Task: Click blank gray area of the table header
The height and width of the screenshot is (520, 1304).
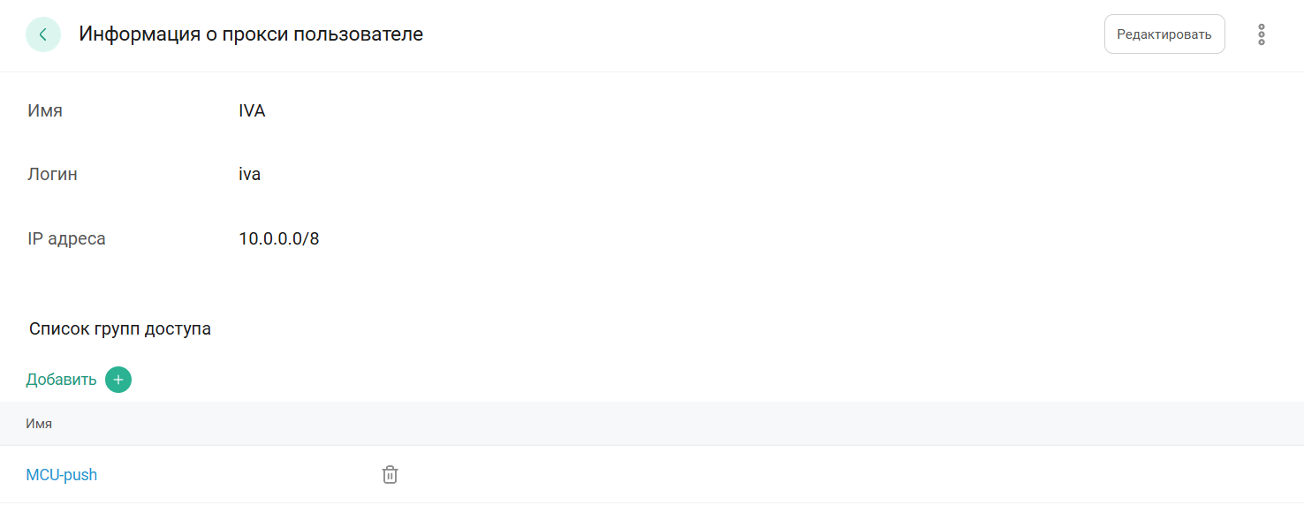Action: tap(707, 424)
